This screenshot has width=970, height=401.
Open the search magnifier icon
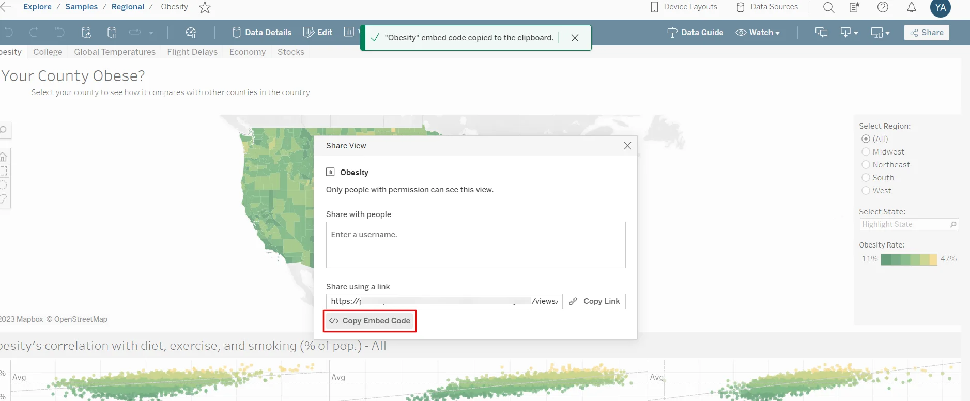click(828, 7)
